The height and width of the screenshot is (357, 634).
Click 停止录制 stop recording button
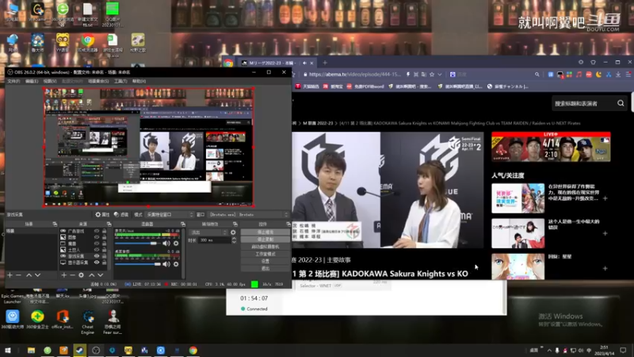click(265, 240)
